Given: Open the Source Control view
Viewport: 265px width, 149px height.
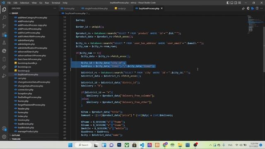Looking at the screenshot, I should click(4, 26).
